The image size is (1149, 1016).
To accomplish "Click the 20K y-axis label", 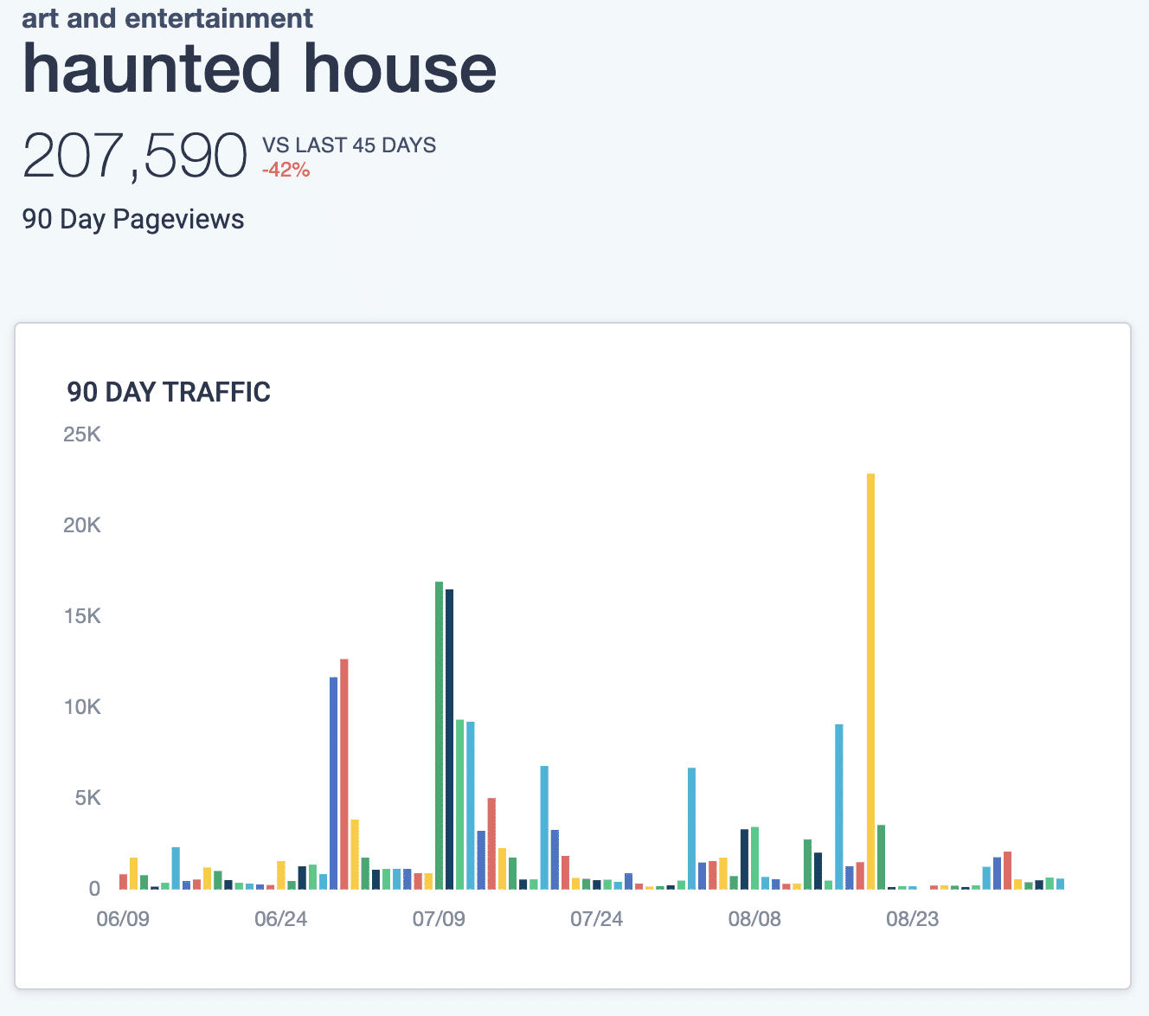I will pyautogui.click(x=82, y=525).
